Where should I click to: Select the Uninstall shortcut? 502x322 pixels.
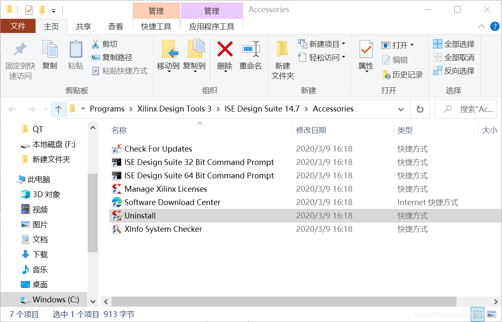click(x=306, y=216)
